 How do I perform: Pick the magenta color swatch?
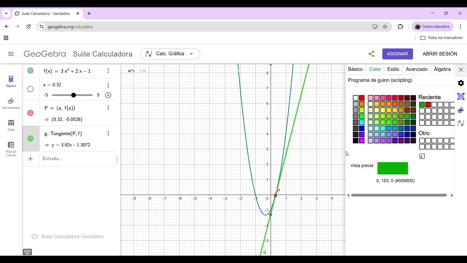[362, 141]
